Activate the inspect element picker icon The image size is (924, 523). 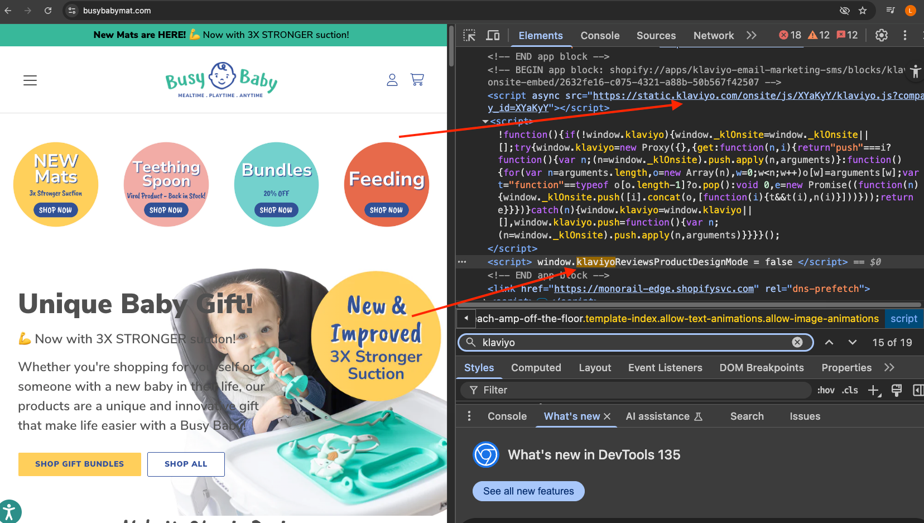[x=469, y=36]
